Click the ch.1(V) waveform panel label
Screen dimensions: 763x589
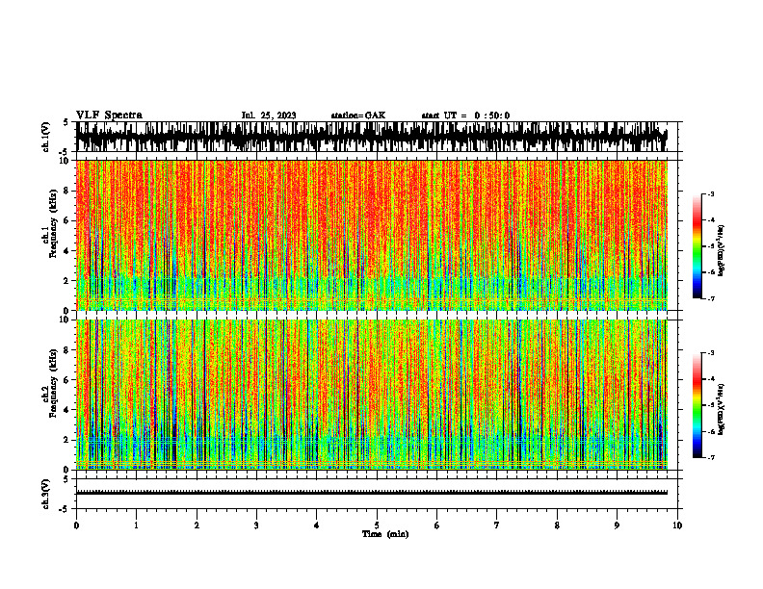click(x=46, y=137)
